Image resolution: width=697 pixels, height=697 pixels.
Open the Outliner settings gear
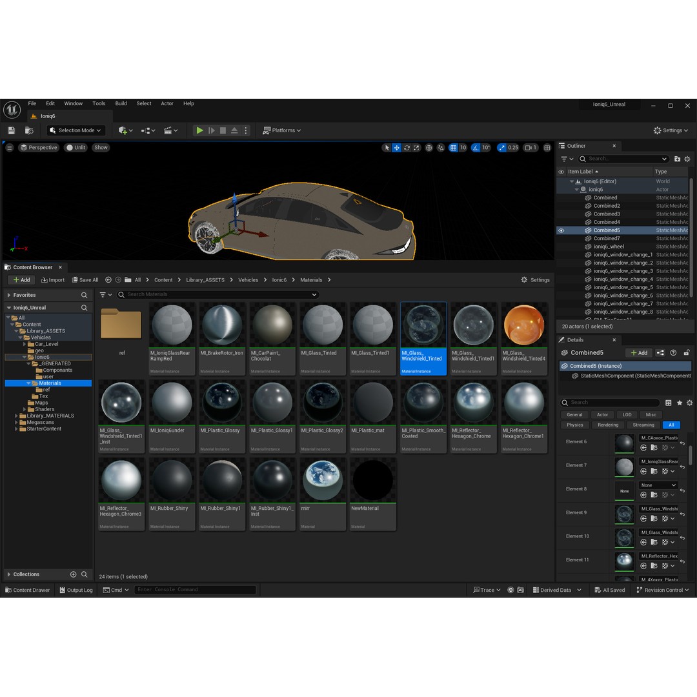[687, 159]
